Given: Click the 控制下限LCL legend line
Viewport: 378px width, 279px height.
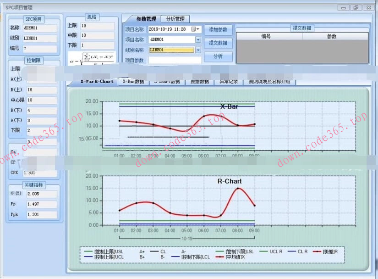Looking at the screenshot, I should tap(175, 257).
